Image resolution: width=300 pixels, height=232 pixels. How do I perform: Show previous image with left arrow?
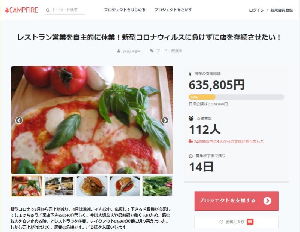point(19,120)
